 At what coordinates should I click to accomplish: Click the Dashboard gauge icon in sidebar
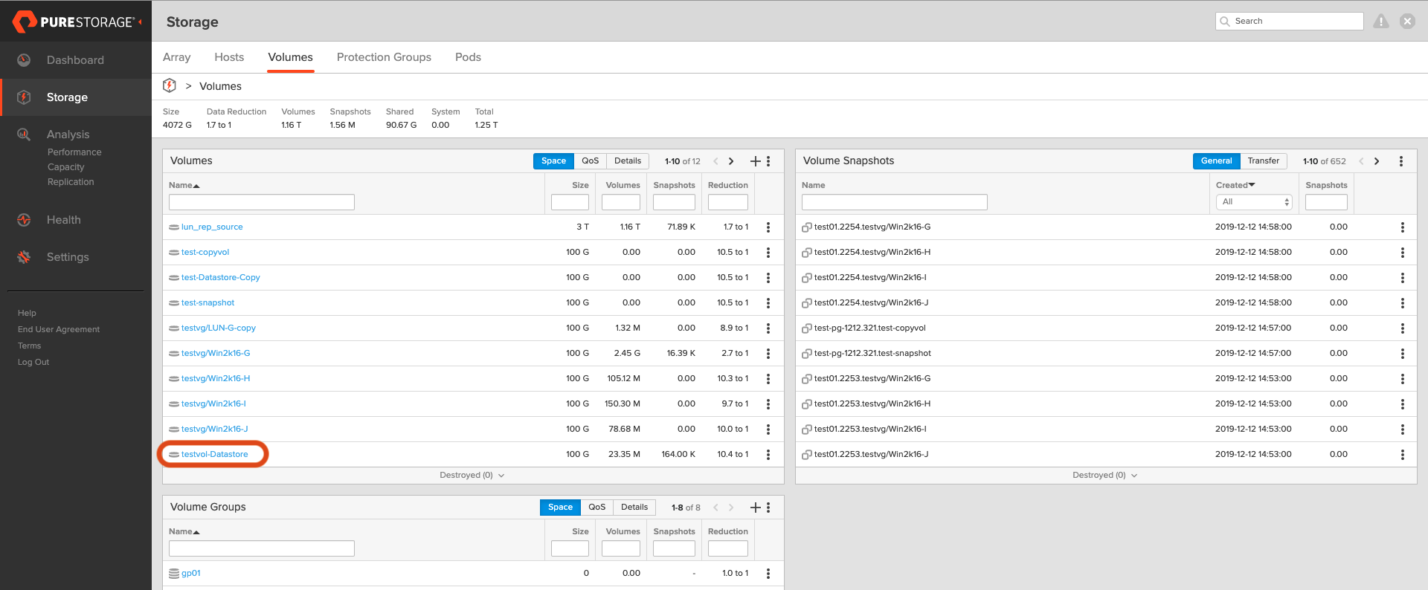click(x=24, y=60)
